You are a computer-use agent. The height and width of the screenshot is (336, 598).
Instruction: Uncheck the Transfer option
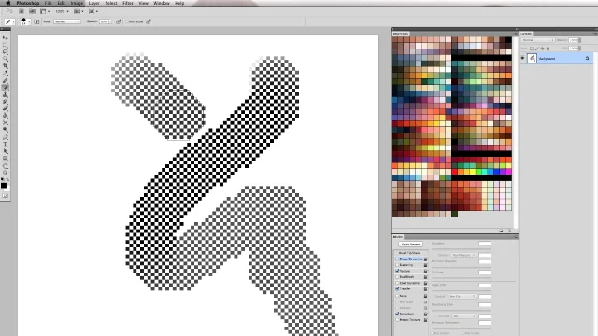(x=397, y=289)
